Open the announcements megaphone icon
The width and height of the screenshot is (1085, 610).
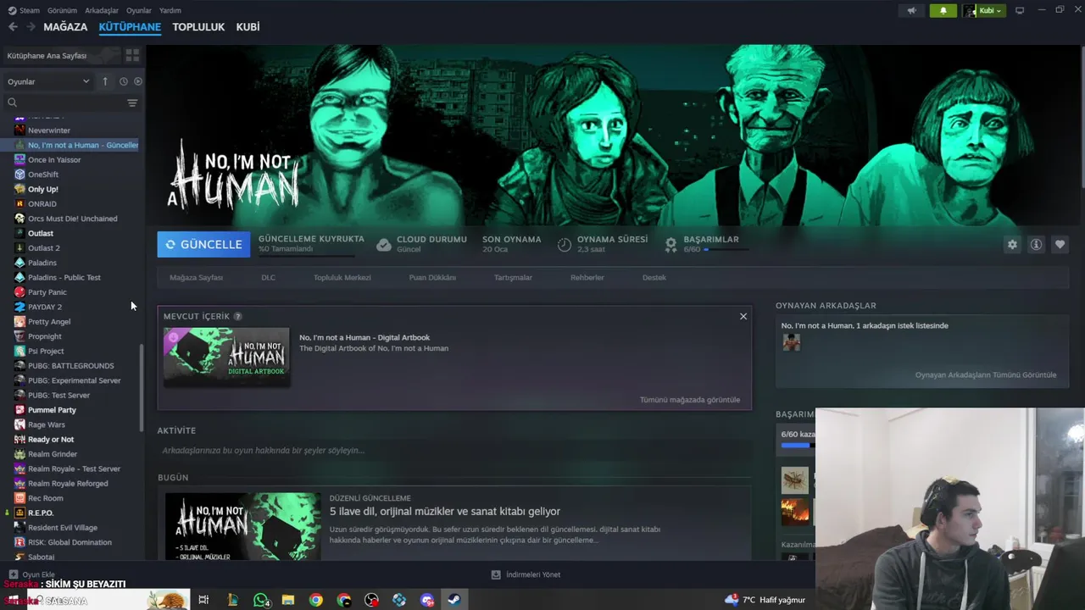point(912,10)
